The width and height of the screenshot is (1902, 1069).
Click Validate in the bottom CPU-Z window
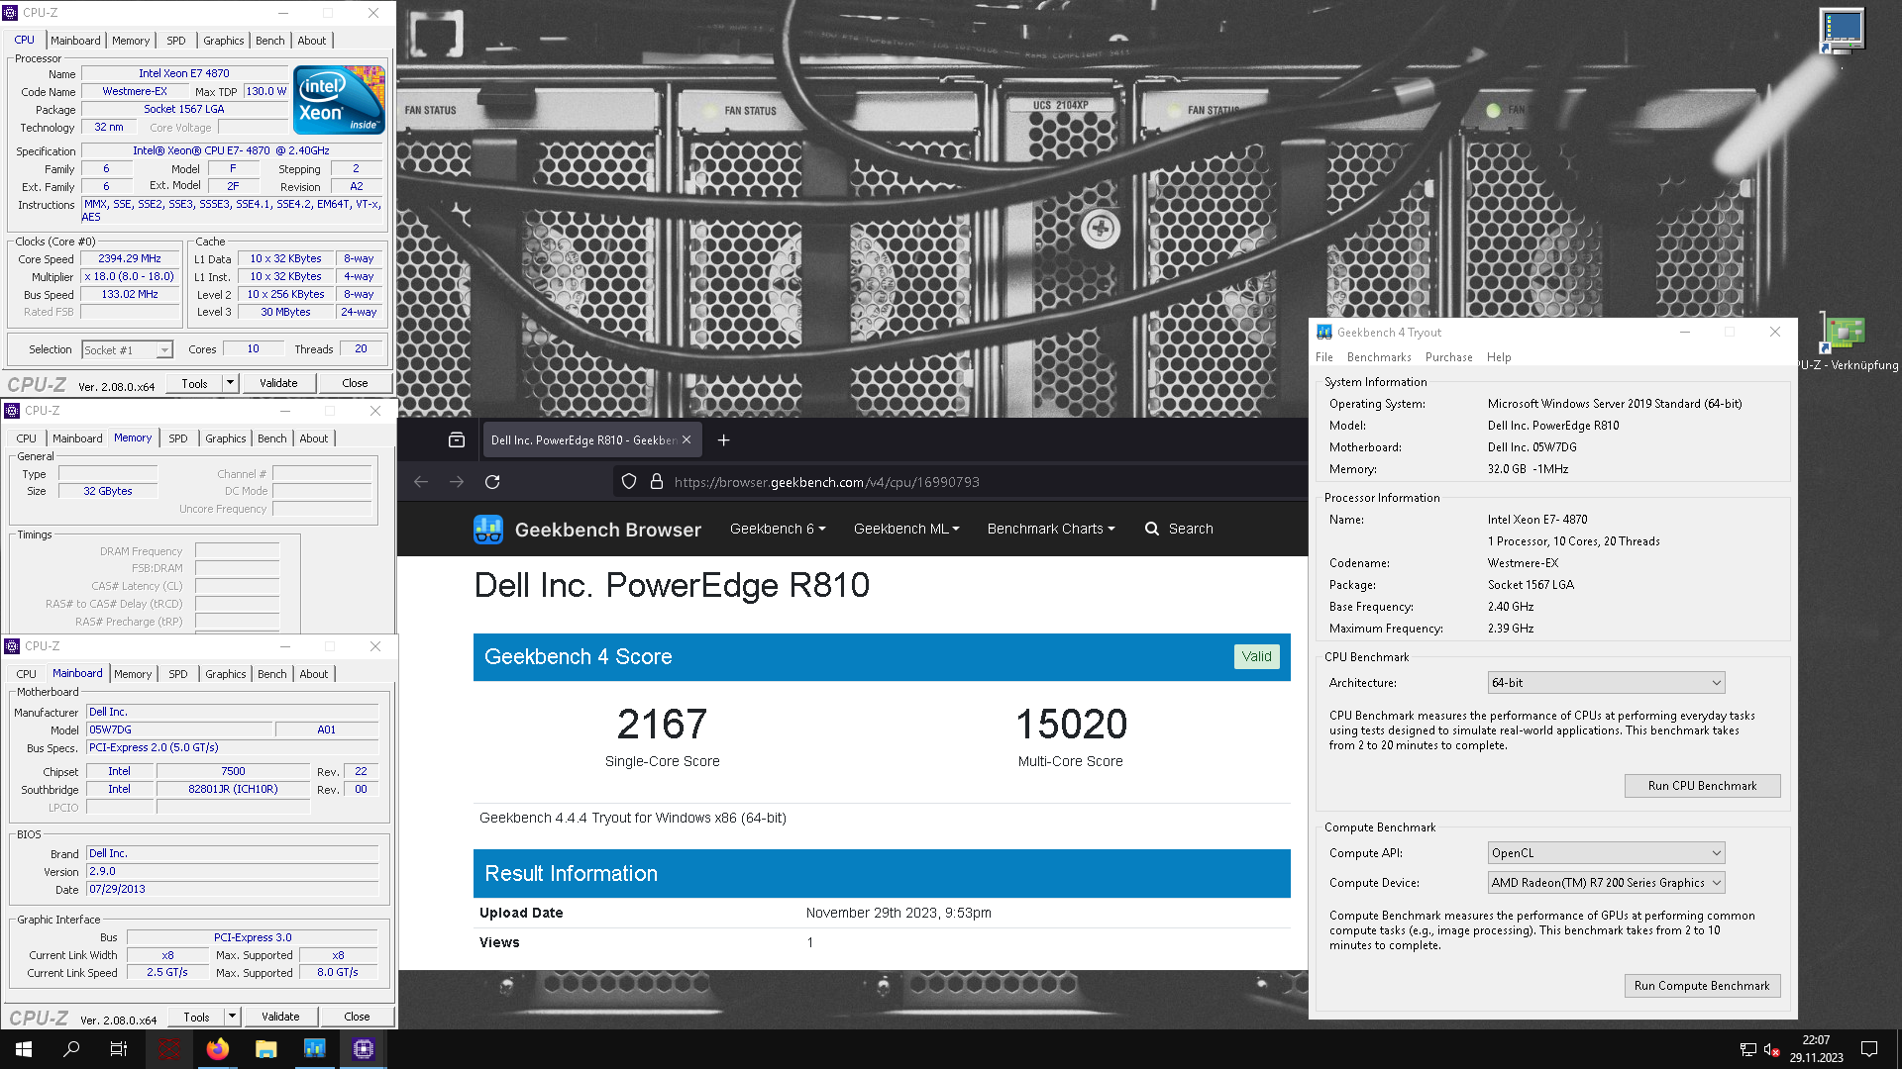[280, 1017]
